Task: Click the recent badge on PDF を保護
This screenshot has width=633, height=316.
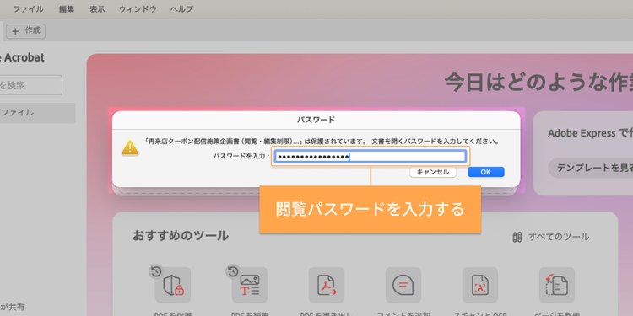Action: [156, 271]
